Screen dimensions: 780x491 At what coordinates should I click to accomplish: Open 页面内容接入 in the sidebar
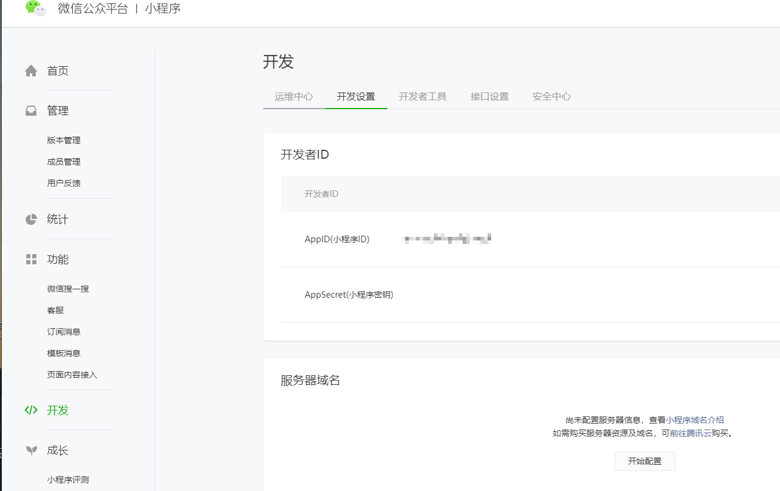pos(72,375)
